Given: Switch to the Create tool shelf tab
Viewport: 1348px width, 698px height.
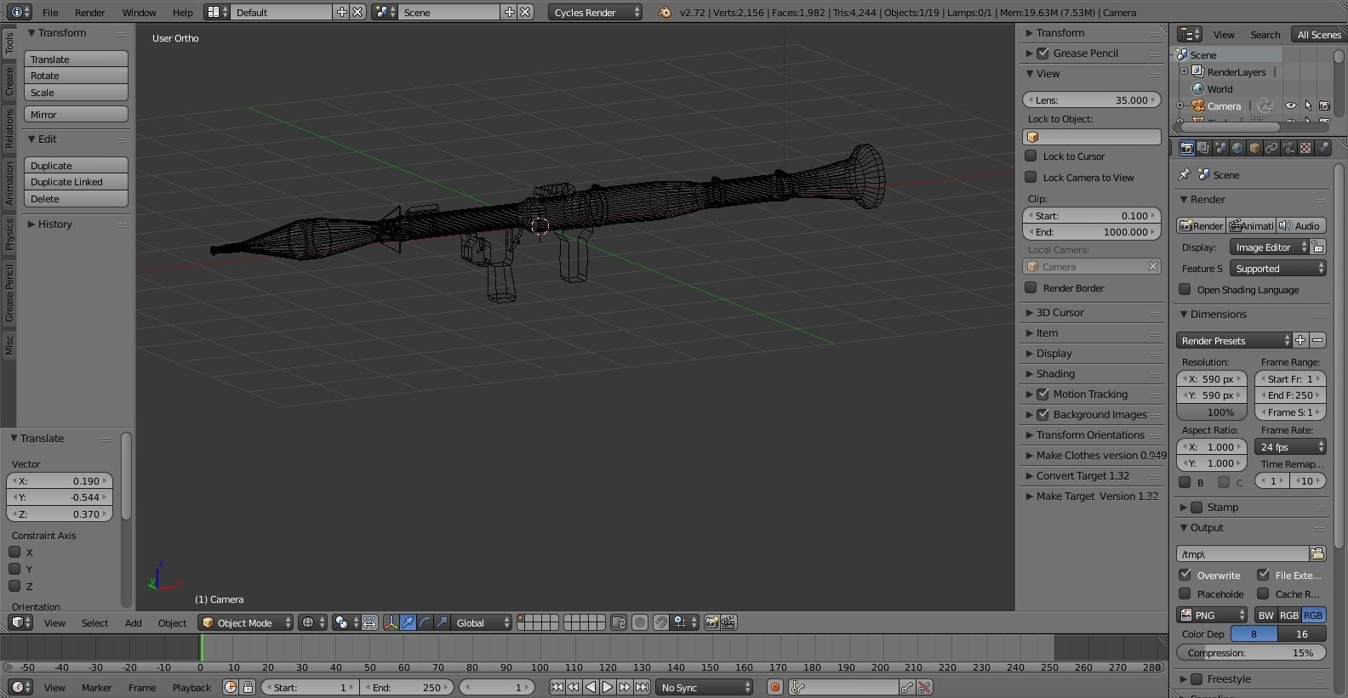Looking at the screenshot, I should click(9, 82).
